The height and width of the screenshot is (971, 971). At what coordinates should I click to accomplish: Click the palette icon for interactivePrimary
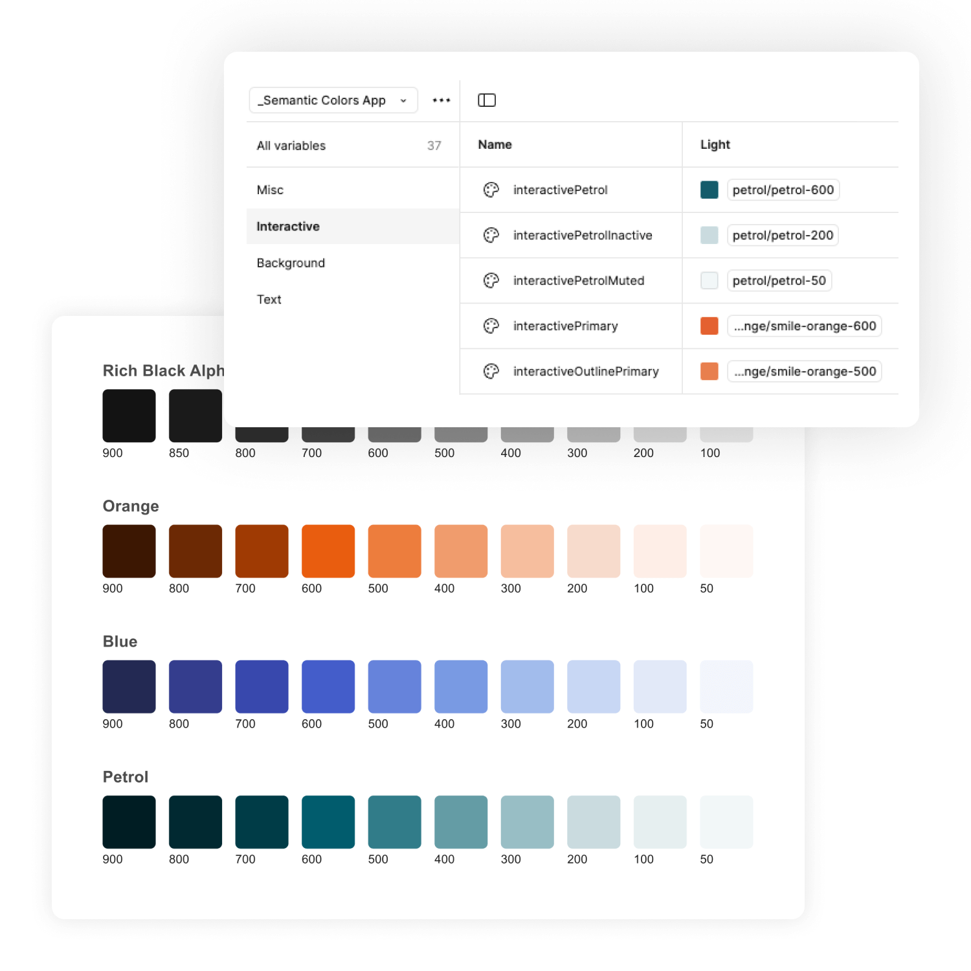[491, 326]
